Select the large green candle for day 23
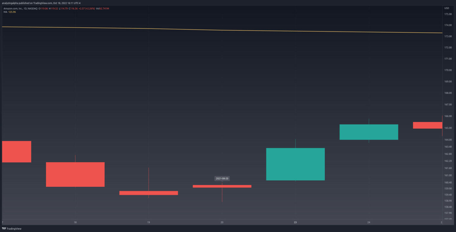This screenshot has height=232, width=456. pos(295,164)
